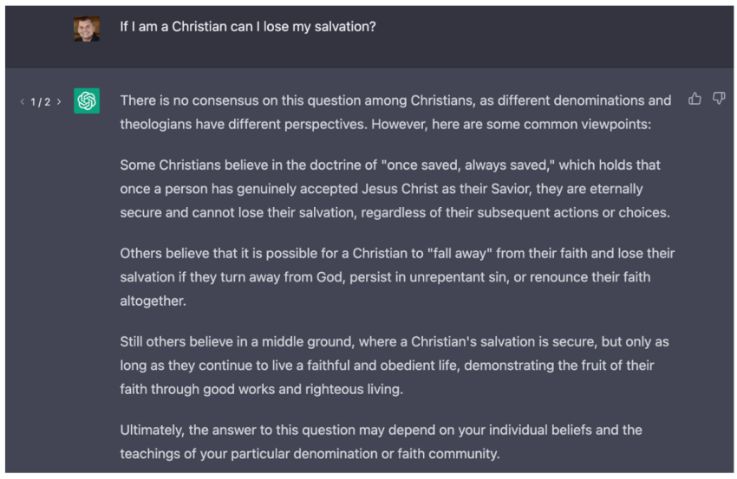Click the "Ultimately, the answer" closing paragraph
This screenshot has height=479, width=737.
[380, 442]
